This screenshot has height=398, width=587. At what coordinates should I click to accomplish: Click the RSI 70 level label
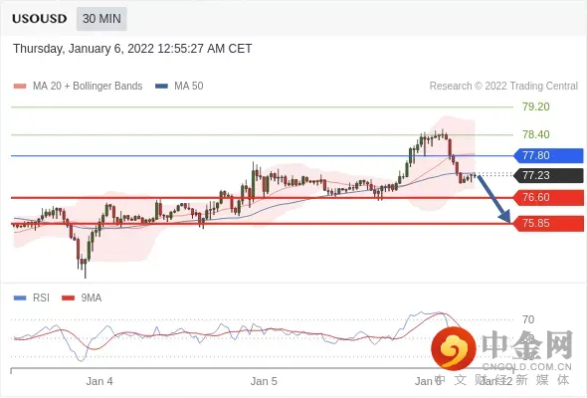click(528, 319)
